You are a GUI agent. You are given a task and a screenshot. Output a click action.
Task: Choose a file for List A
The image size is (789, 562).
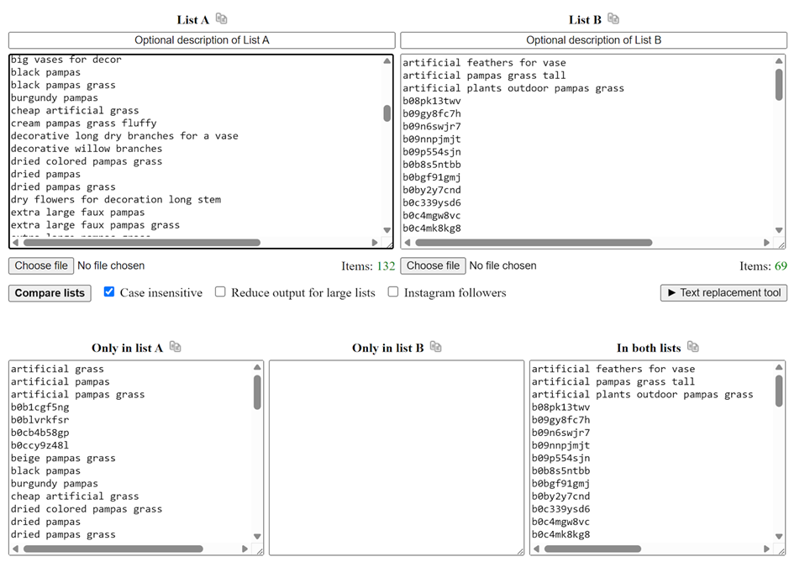coord(41,265)
